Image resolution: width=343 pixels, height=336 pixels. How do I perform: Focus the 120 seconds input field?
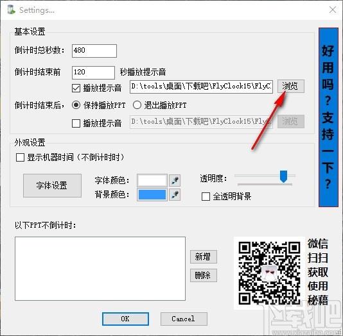93,72
